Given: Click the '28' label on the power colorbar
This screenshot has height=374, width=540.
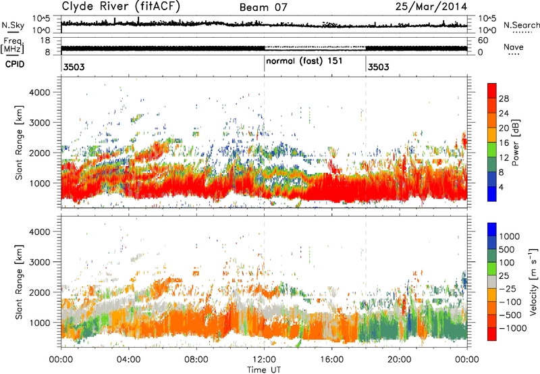Looking at the screenshot, I should (504, 99).
